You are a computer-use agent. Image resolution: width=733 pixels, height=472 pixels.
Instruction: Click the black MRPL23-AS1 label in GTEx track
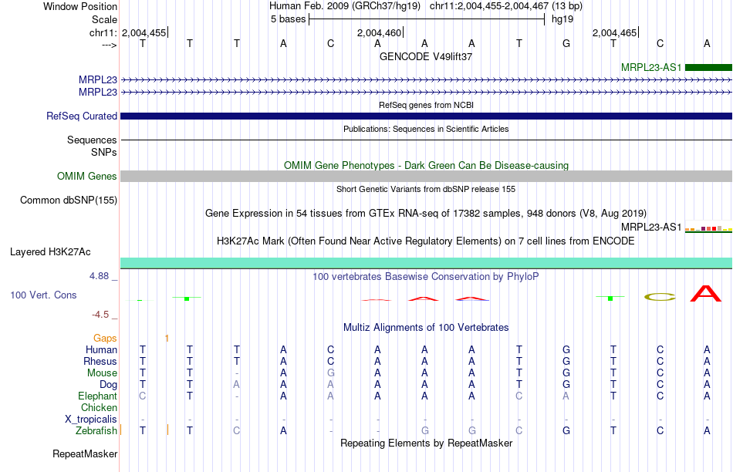(651, 227)
